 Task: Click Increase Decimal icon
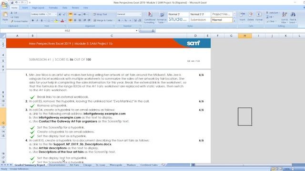point(135,20)
